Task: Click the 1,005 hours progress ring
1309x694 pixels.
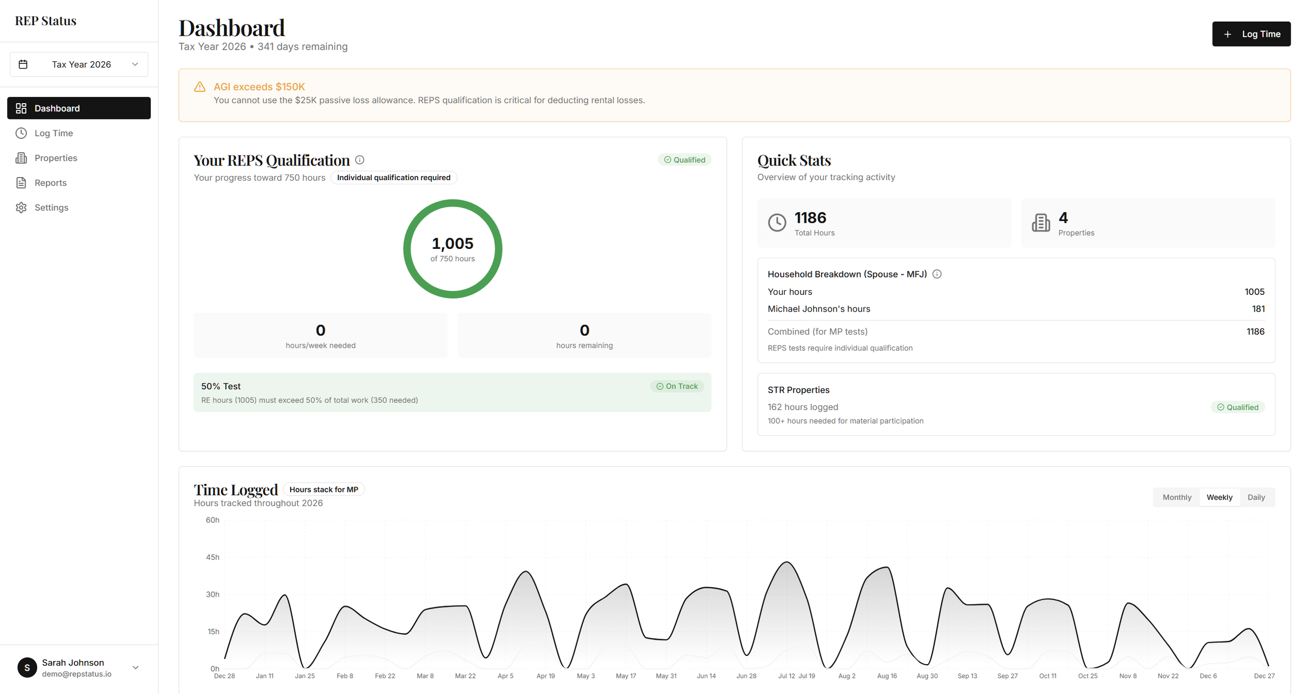Action: click(x=452, y=249)
